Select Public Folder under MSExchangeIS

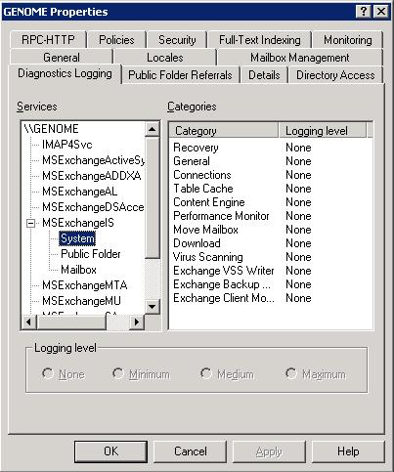(91, 254)
